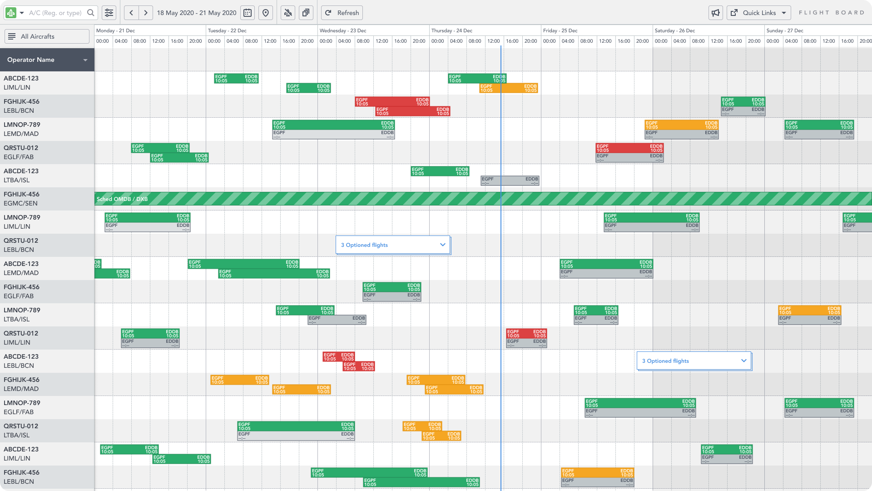Open the calendar date picker
This screenshot has width=872, height=491.
click(248, 13)
